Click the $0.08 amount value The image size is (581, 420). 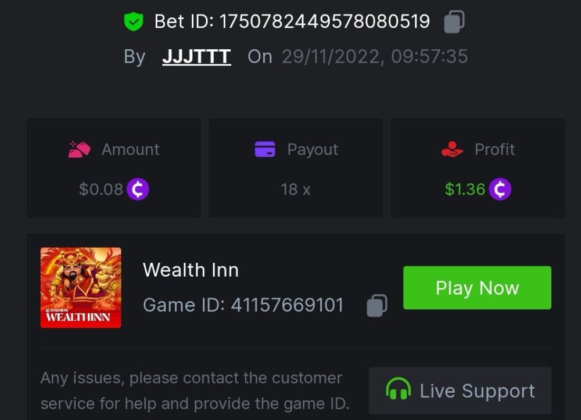point(101,190)
